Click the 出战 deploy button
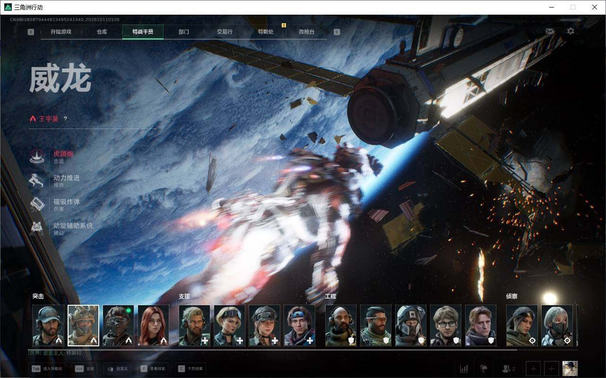606x378 pixels. tap(85, 369)
